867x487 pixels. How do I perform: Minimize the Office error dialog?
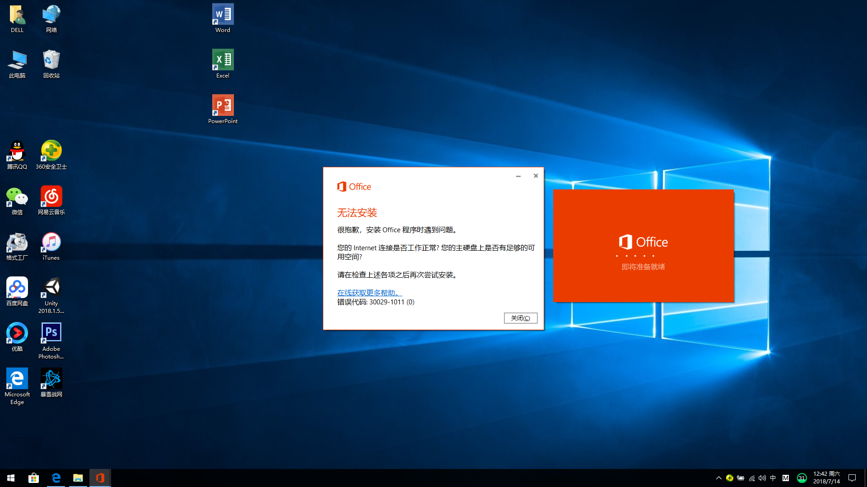(518, 176)
